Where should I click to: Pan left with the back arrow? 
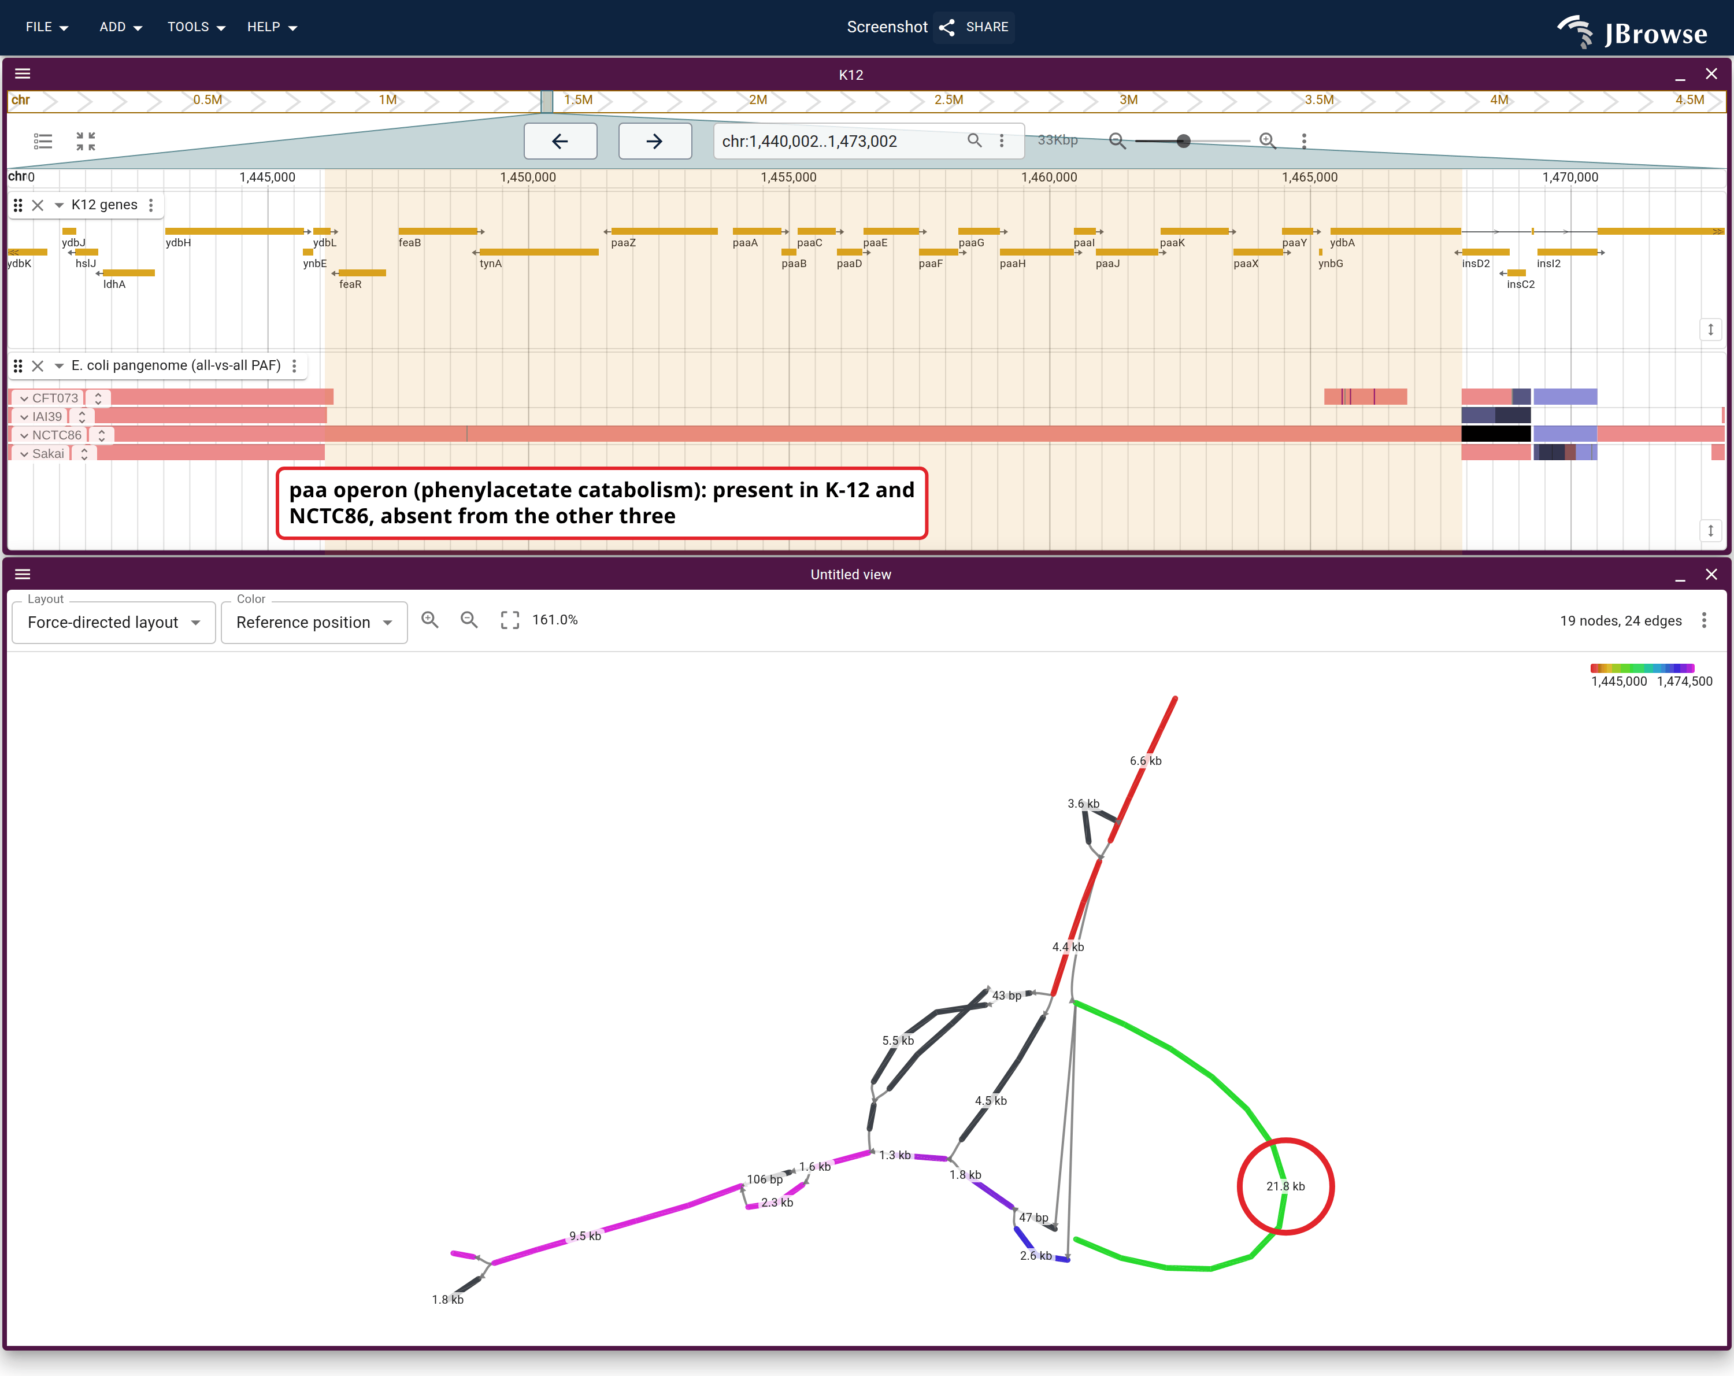[561, 142]
